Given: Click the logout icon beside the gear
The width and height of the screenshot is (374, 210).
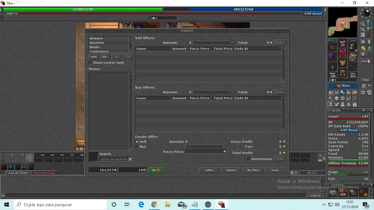Looking at the screenshot, I should pos(369,92).
